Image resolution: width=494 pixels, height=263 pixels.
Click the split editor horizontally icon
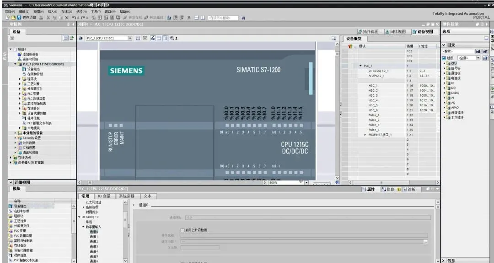click(x=196, y=18)
